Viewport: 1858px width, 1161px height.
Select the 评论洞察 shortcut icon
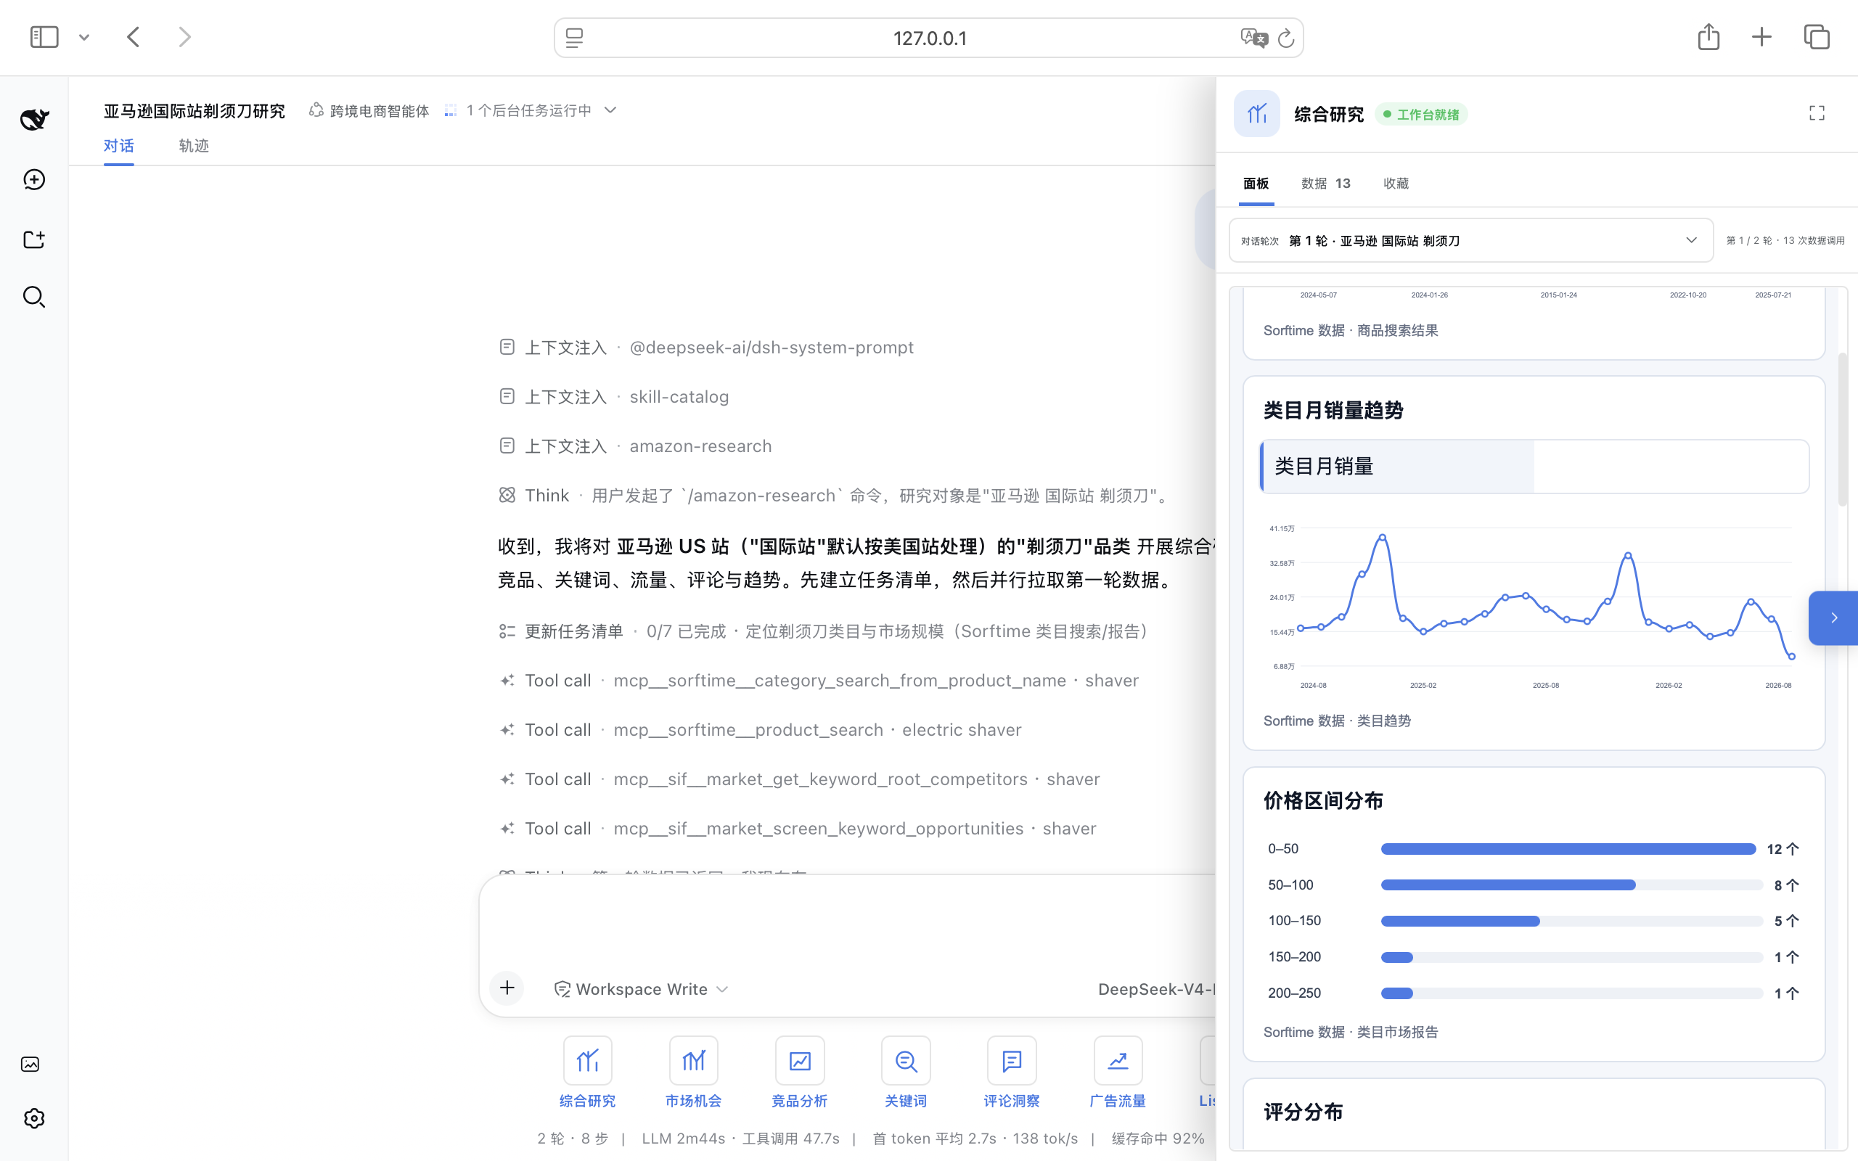[x=1012, y=1060]
